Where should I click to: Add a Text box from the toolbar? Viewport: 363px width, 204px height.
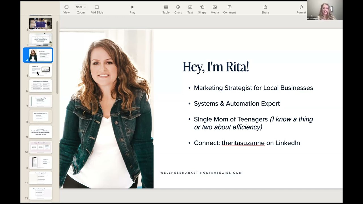(x=190, y=9)
